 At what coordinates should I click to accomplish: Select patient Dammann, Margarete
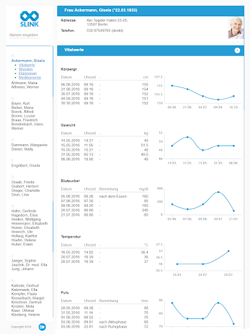tap(29, 145)
